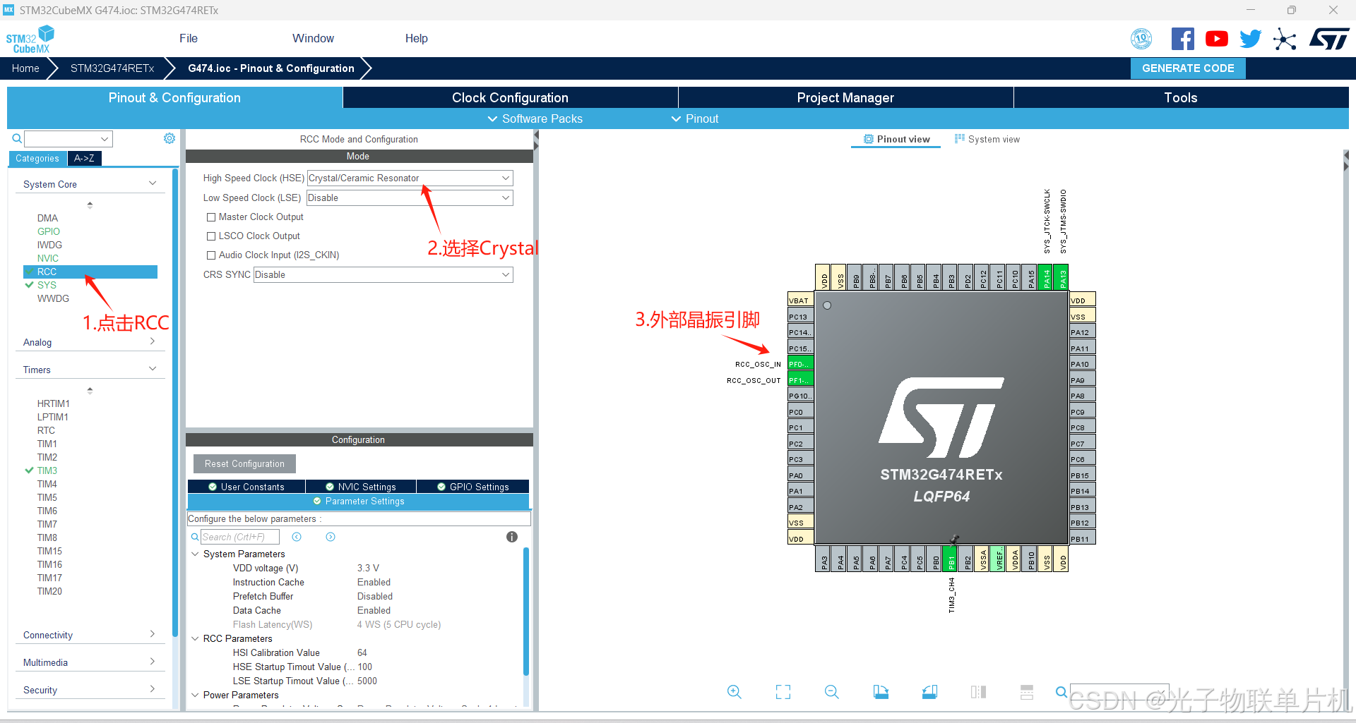Open the High Speed Clock HSE dropdown
Image resolution: width=1356 pixels, height=723 pixels.
pyautogui.click(x=410, y=178)
